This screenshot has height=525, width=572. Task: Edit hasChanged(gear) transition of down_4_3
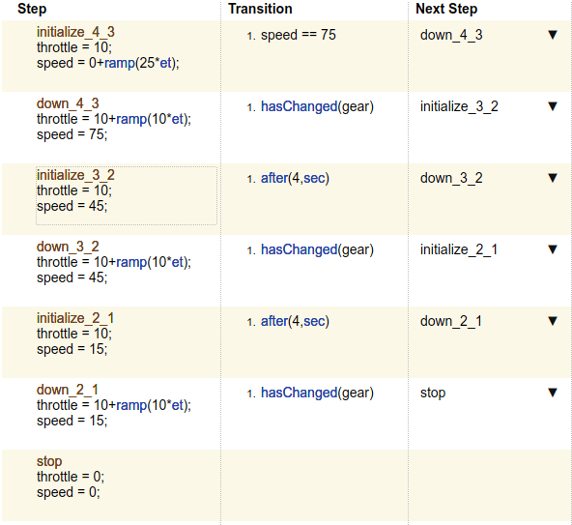317,106
